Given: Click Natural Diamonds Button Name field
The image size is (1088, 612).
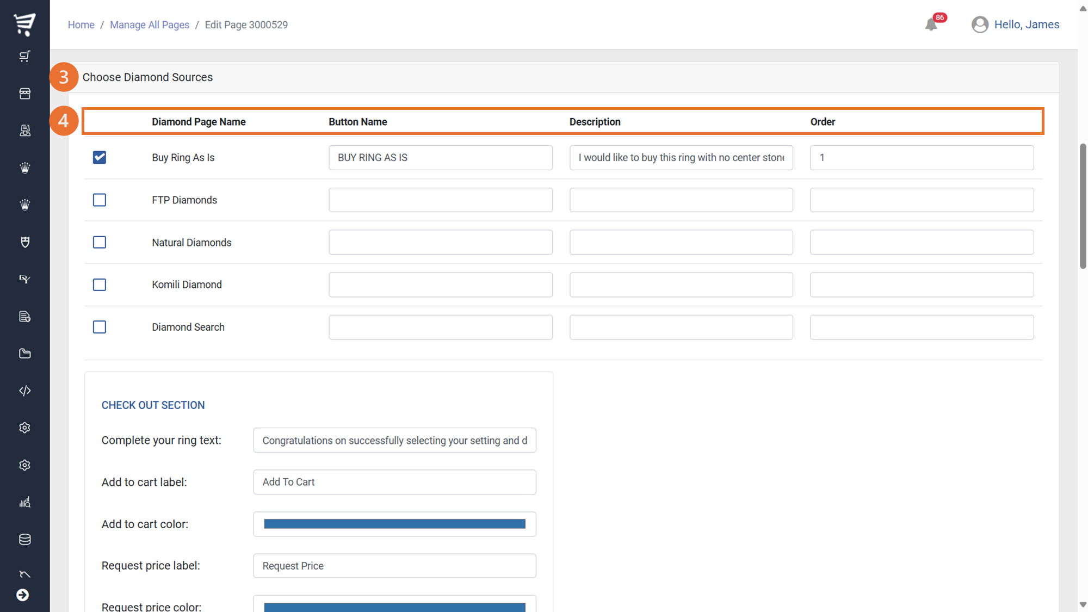Looking at the screenshot, I should 440,242.
